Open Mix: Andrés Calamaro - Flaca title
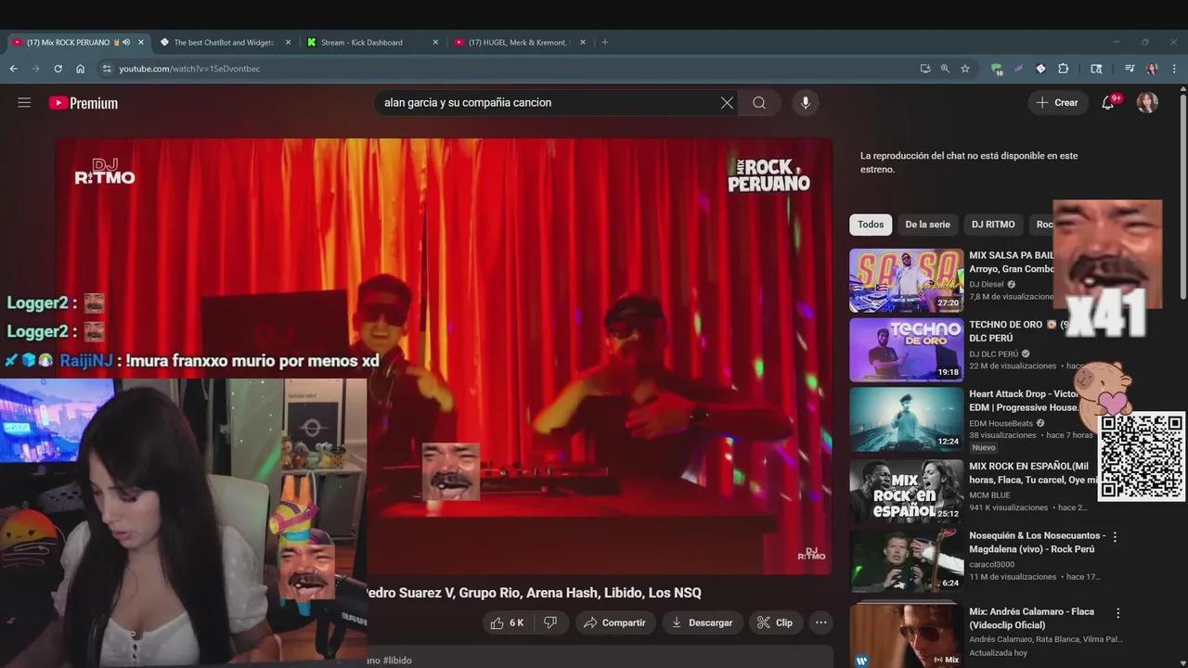The height and width of the screenshot is (668, 1188). click(1031, 619)
